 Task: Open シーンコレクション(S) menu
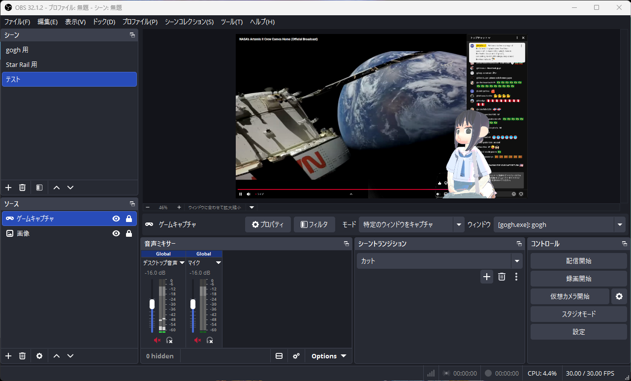(189, 22)
